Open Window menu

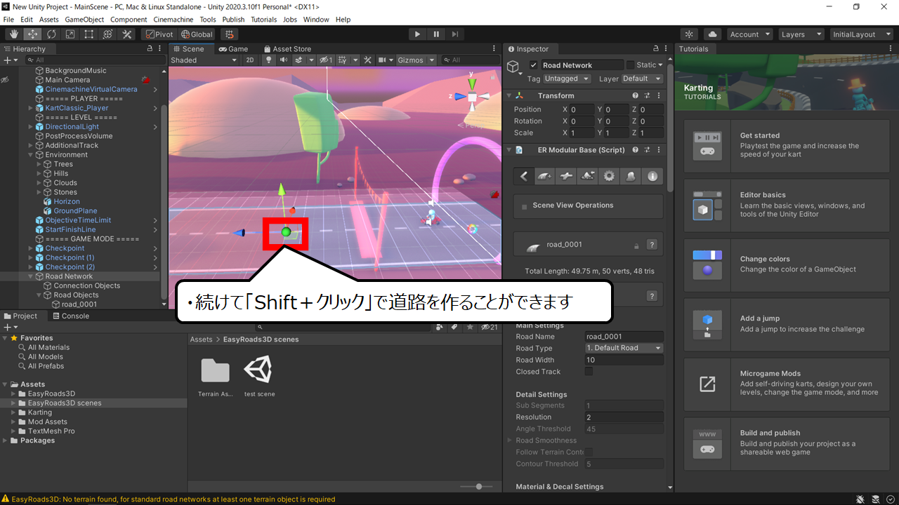tap(316, 20)
